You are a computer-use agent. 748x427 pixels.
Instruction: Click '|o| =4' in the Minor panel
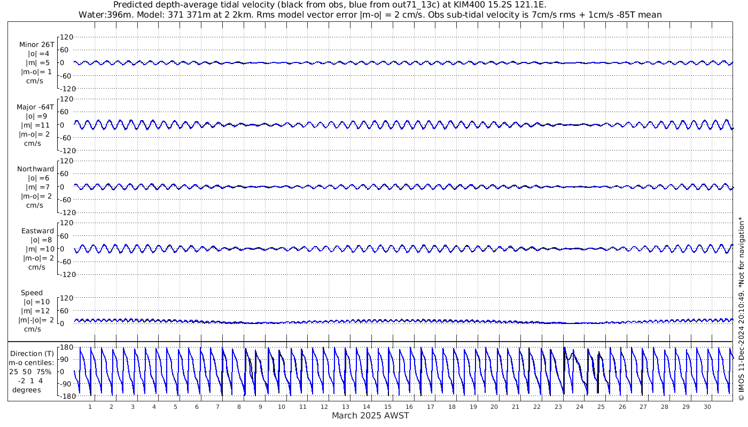pos(38,54)
